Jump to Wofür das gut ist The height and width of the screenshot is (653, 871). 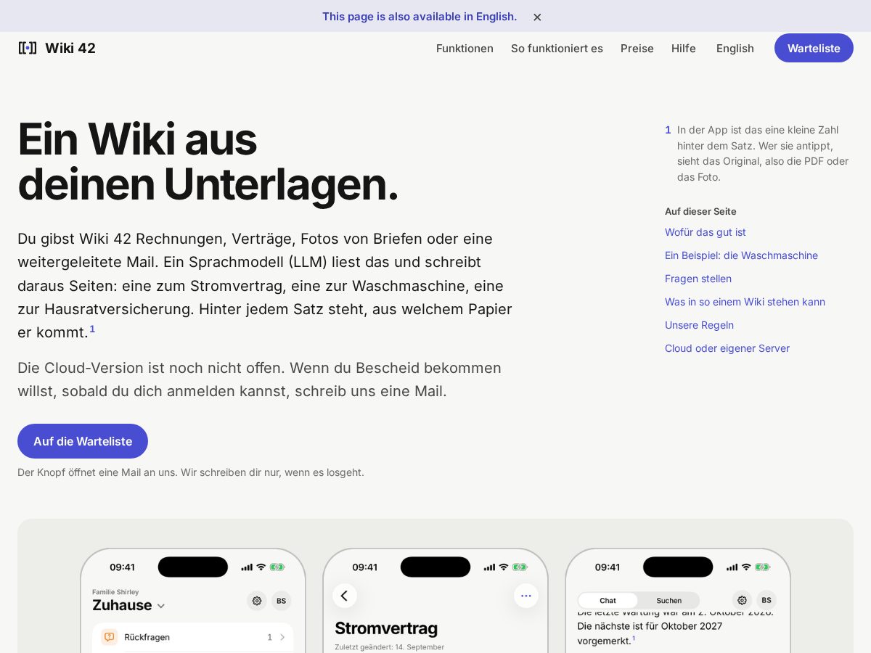coord(706,232)
